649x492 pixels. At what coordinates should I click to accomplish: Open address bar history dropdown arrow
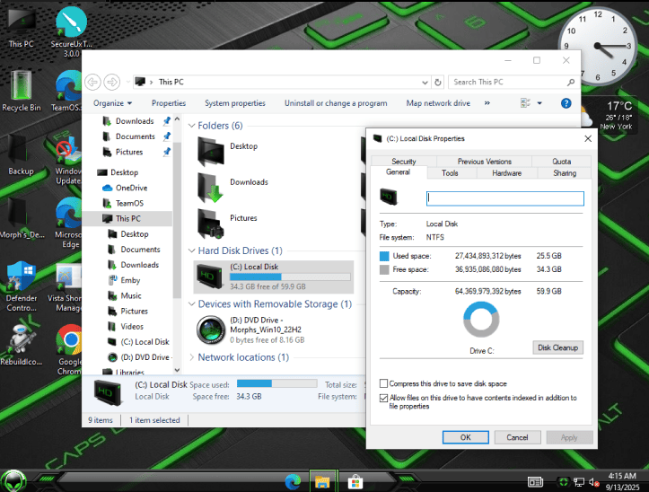(x=425, y=83)
